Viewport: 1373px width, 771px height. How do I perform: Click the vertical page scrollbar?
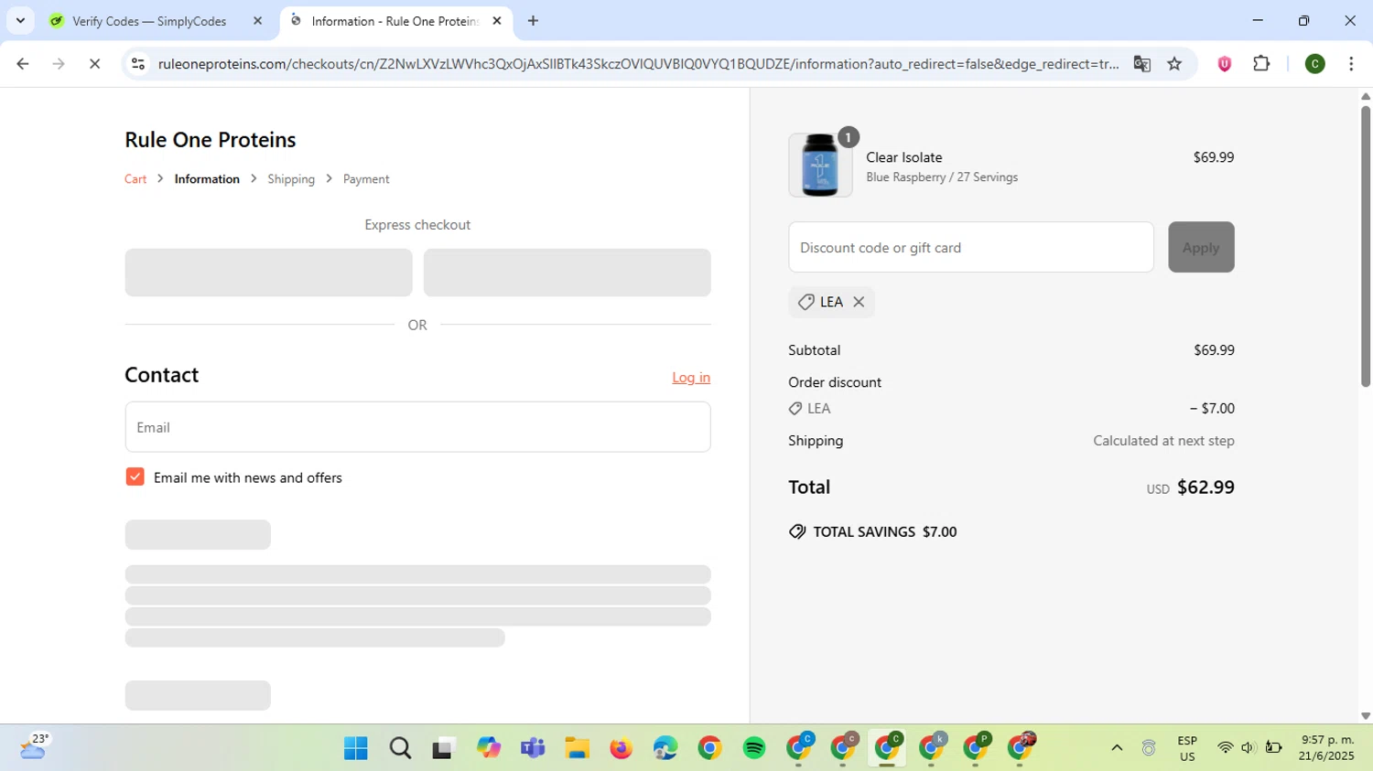pos(1366,245)
